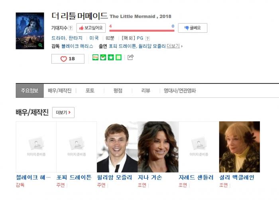Screen dimensions: 279x200
Task: Open 셜리 맥클레인 actor photo thumbnail
Action: point(240,147)
